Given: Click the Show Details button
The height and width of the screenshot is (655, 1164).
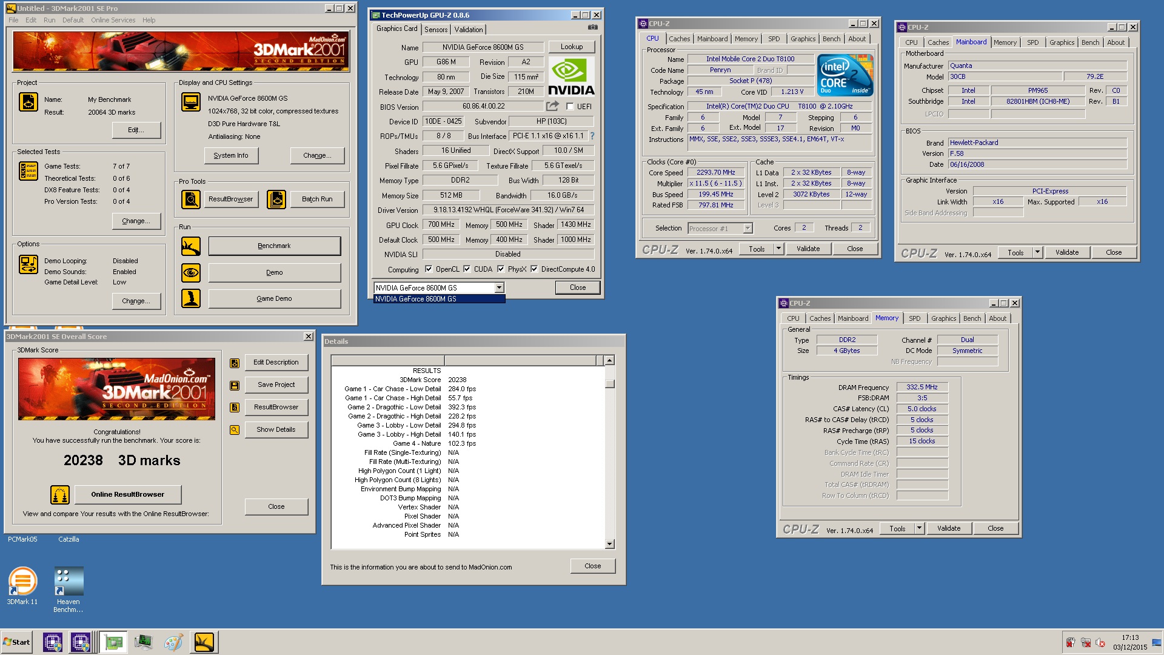Looking at the screenshot, I should [276, 430].
